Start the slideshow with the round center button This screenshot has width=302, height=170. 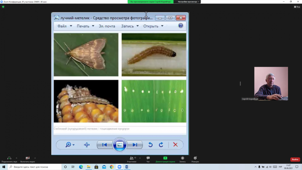120,145
